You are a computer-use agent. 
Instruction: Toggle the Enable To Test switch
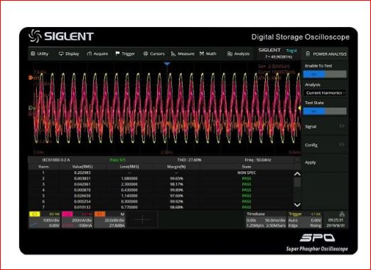325,74
